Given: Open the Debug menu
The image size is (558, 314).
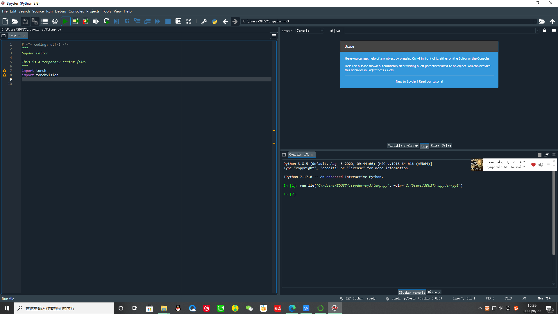Looking at the screenshot, I should pyautogui.click(x=60, y=11).
